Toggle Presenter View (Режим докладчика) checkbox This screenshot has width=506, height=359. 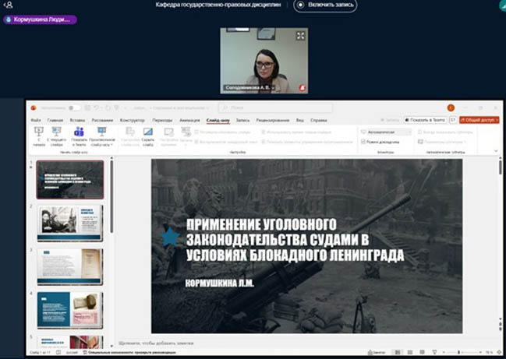(x=364, y=143)
